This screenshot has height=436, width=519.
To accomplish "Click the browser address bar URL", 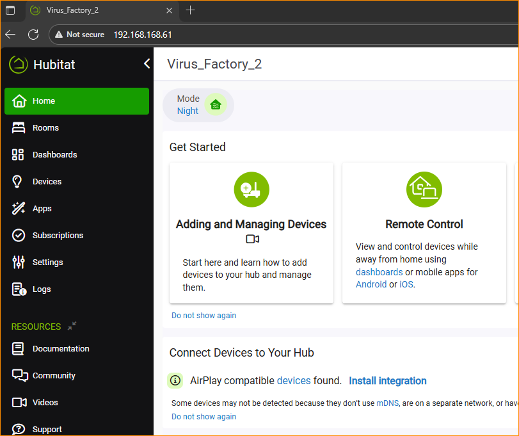I will [142, 35].
